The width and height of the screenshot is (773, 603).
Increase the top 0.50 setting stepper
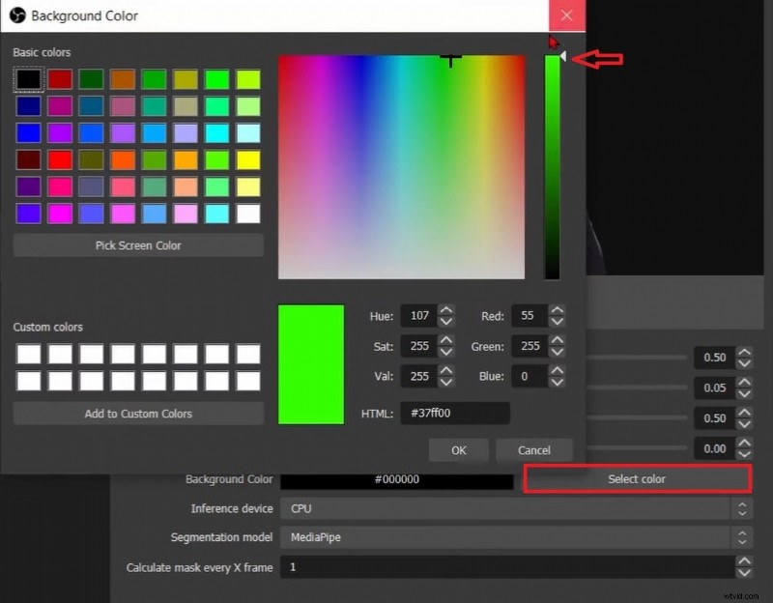click(744, 352)
